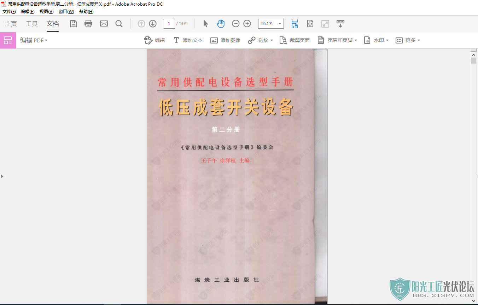Image resolution: width=478 pixels, height=305 pixels.
Task: Click 添加图像 to add image
Action: coord(226,40)
